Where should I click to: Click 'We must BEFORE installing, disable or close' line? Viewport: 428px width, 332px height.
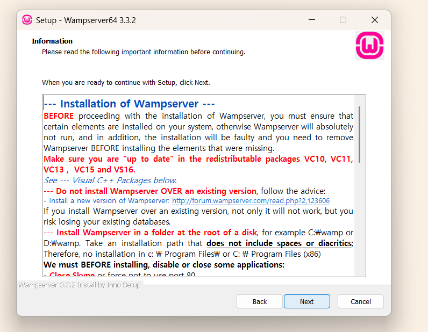[x=164, y=265]
